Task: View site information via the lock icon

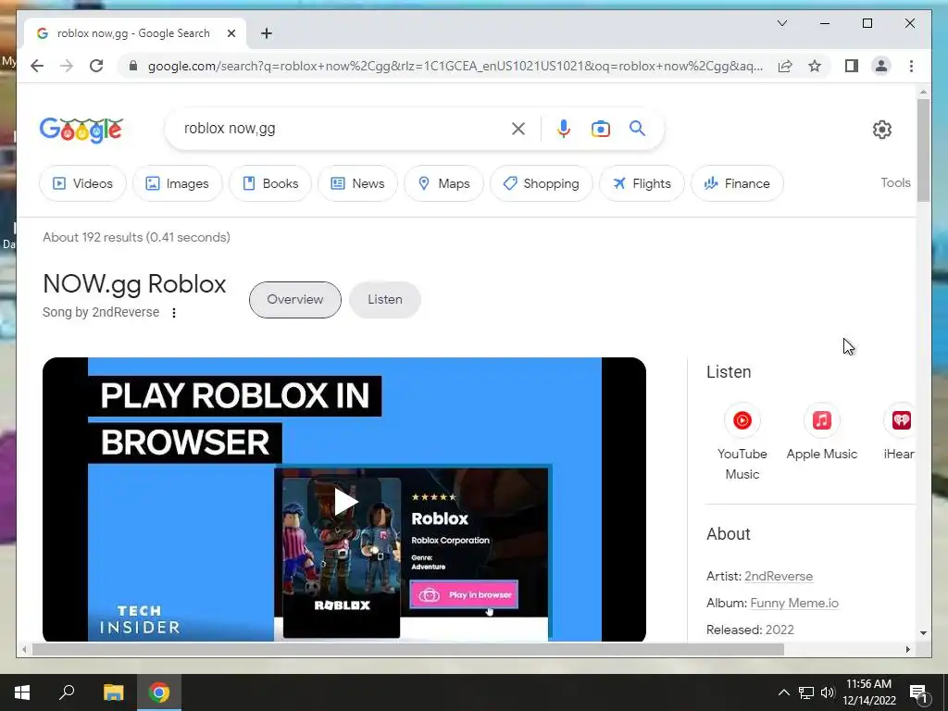Action: point(133,66)
